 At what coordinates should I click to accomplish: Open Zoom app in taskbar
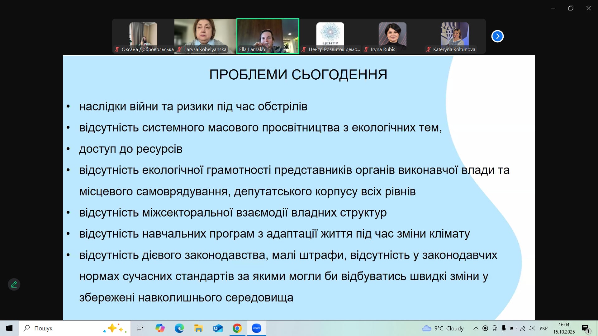pos(257,328)
